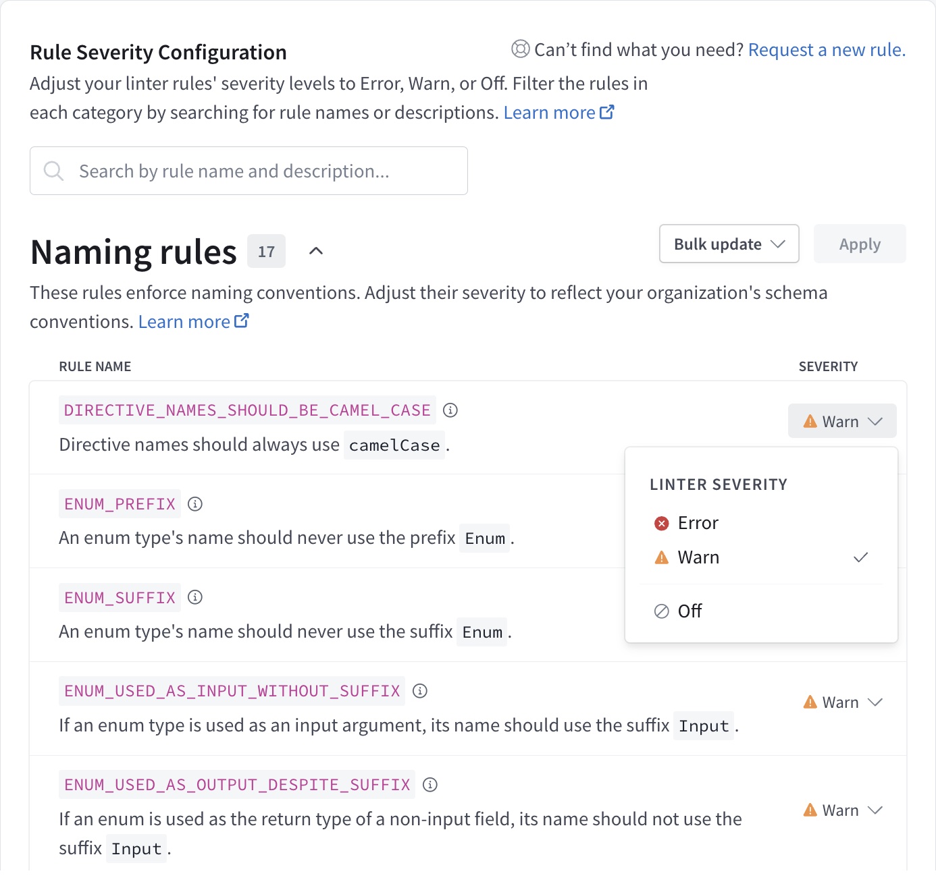936x886 pixels.
Task: Click the info icon beside ENUM_PREFIX
Action: [196, 503]
